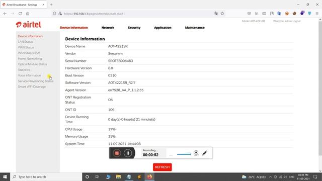Image resolution: width=322 pixels, height=181 pixels.
Task: Open a new browser tab with plus
Action: point(51,5)
